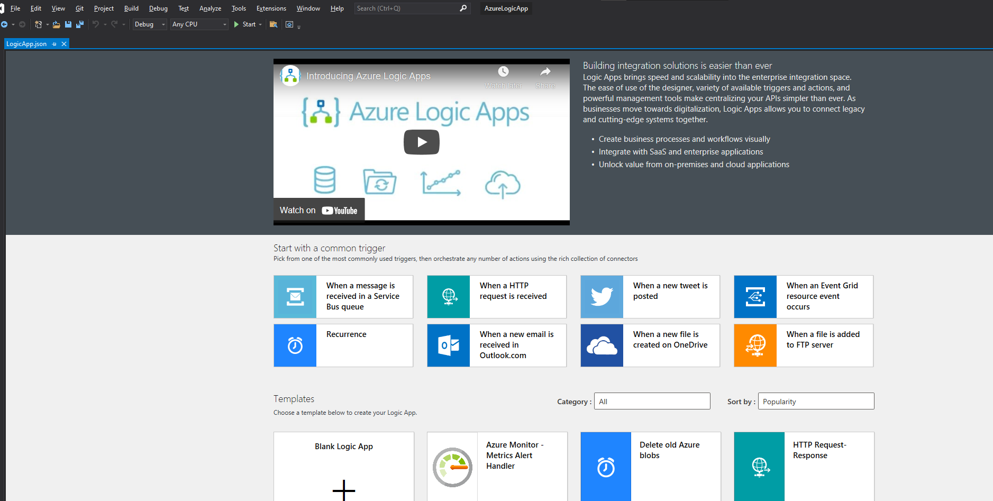Click the Navigate Forward arrow icon
The width and height of the screenshot is (993, 501).
(22, 24)
